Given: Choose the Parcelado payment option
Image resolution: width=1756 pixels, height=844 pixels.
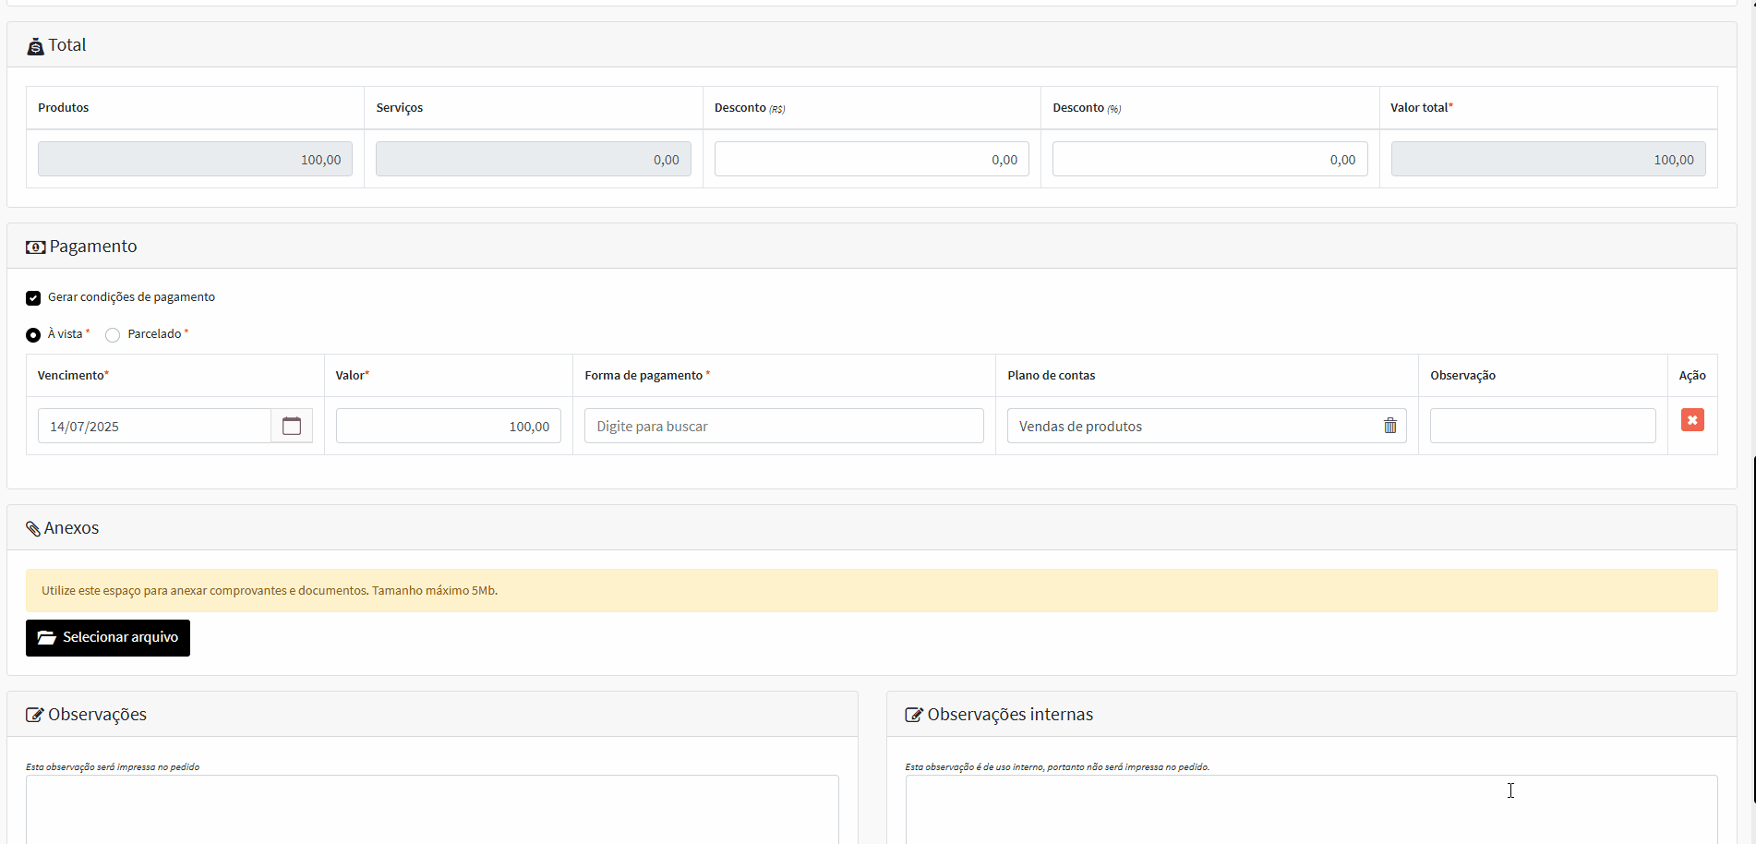Looking at the screenshot, I should (113, 334).
